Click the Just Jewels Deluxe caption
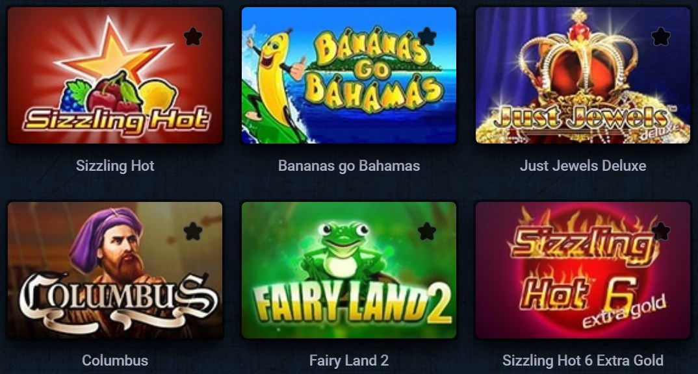The height and width of the screenshot is (374, 698). [x=583, y=166]
